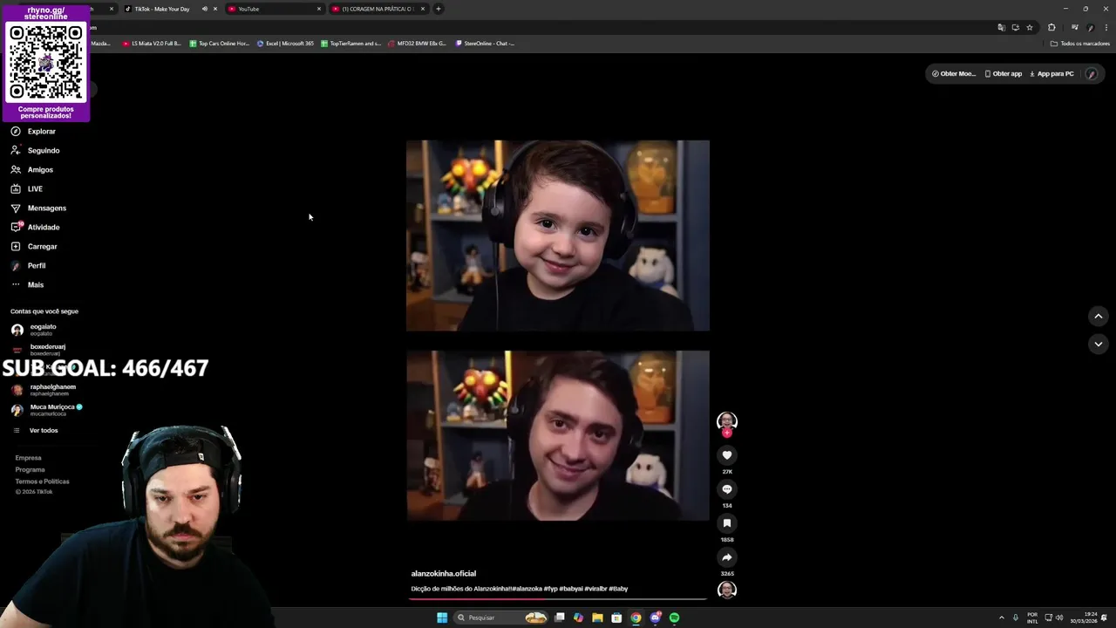Viewport: 1116px width, 628px height.
Task: Go to next video with down chevron
Action: tap(1099, 345)
